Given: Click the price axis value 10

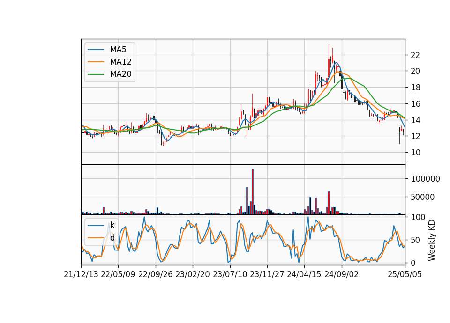Looking at the screenshot, I should pos(416,153).
